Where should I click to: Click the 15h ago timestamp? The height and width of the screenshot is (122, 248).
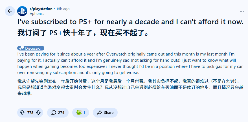pos(63,9)
